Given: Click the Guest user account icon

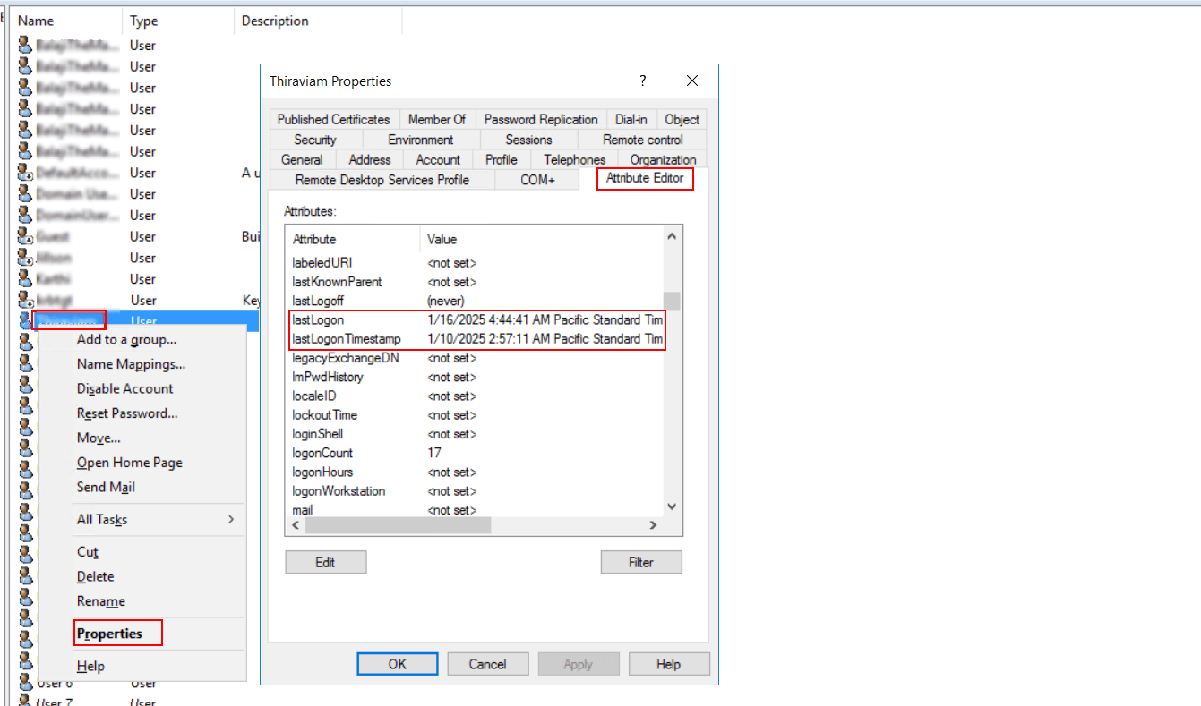Looking at the screenshot, I should (25, 237).
